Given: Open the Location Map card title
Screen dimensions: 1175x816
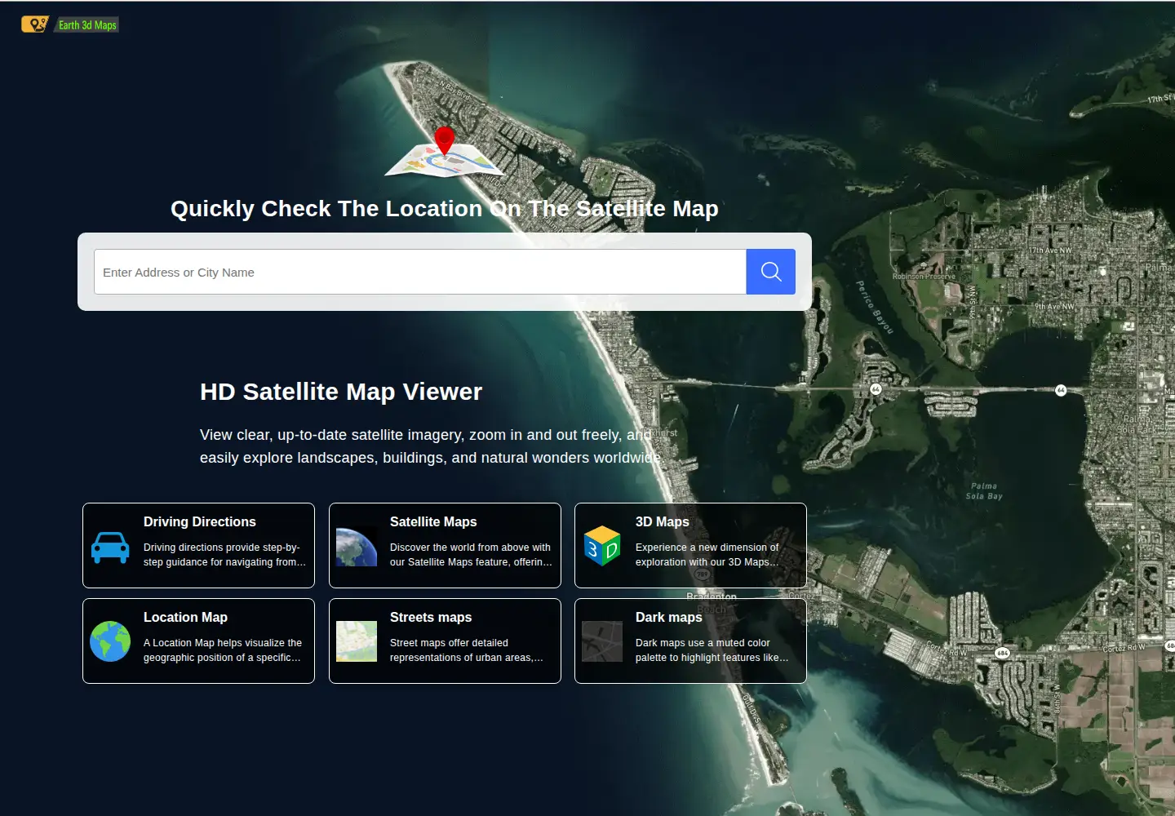Looking at the screenshot, I should point(185,617).
